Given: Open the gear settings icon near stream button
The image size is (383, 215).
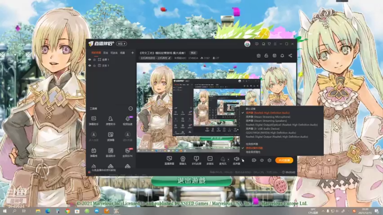Looking at the screenshot, I should (x=269, y=160).
